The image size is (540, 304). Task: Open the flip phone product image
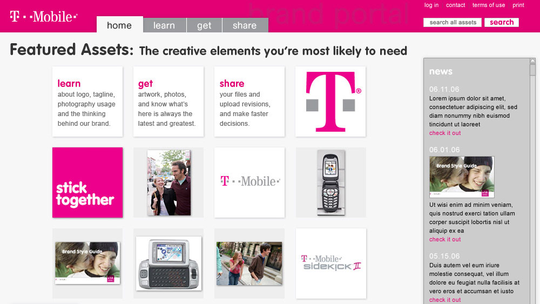[x=331, y=183]
